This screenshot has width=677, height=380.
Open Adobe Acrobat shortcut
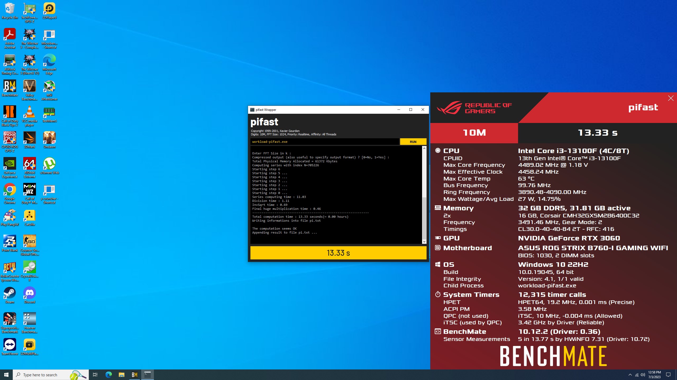coord(10,39)
